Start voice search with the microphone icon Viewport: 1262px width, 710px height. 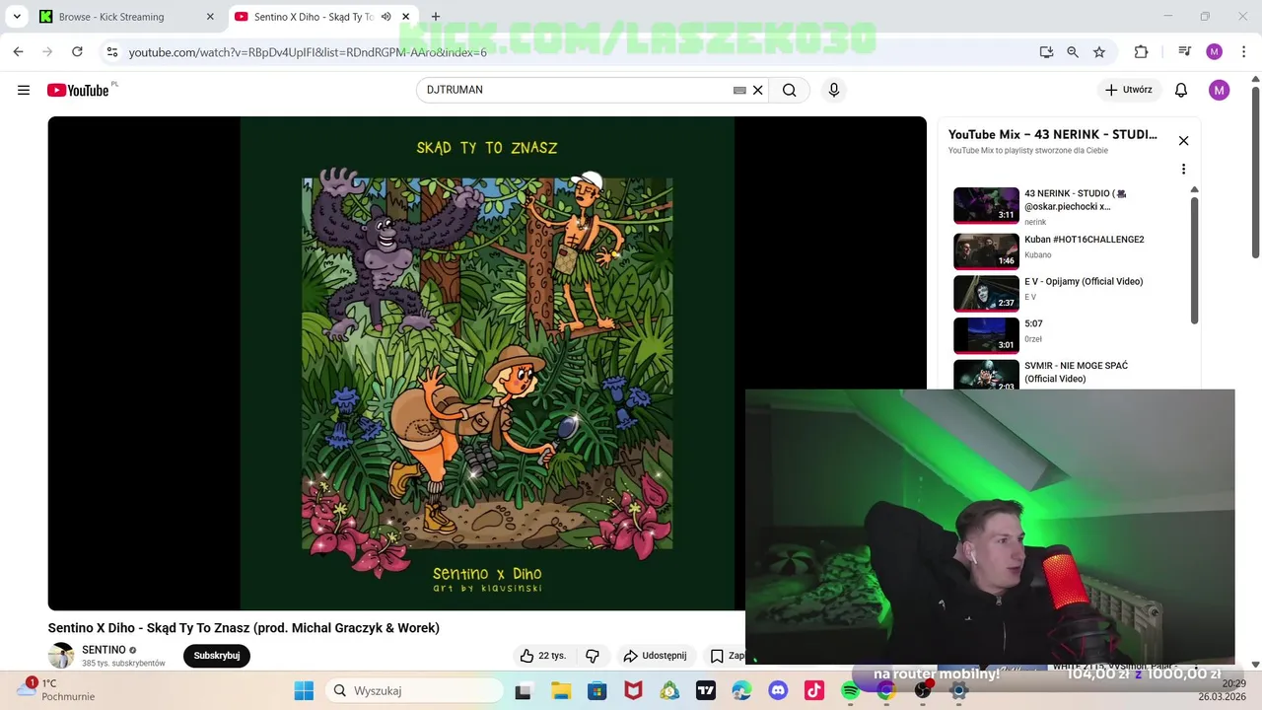click(x=834, y=90)
